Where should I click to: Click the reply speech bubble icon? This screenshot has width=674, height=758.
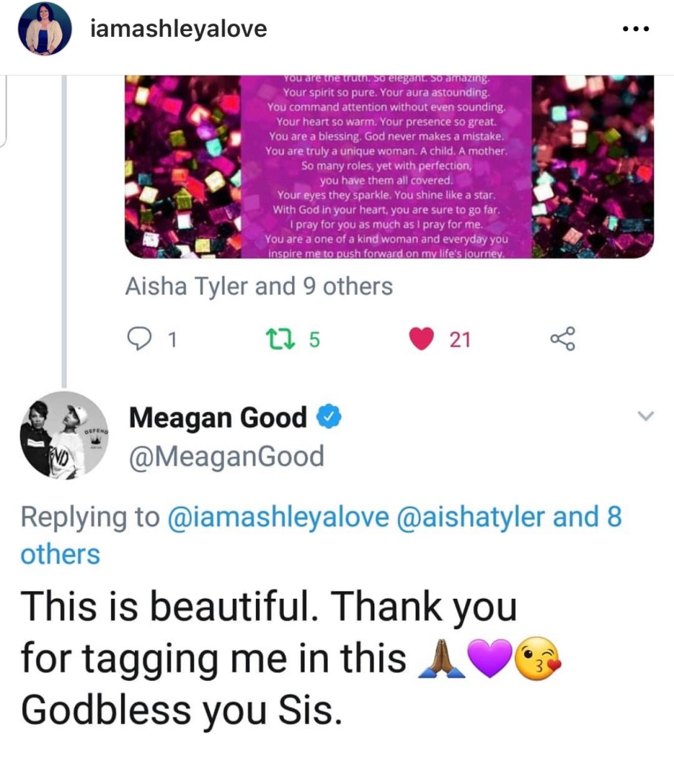[138, 339]
